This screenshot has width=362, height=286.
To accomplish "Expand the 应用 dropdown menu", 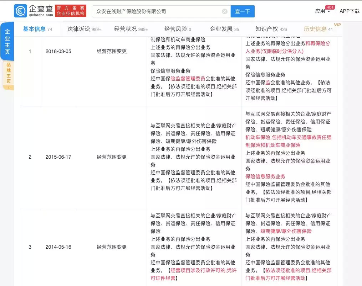I will [322, 11].
